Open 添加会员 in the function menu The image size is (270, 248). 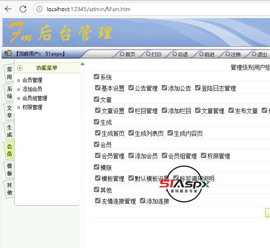coord(32,89)
